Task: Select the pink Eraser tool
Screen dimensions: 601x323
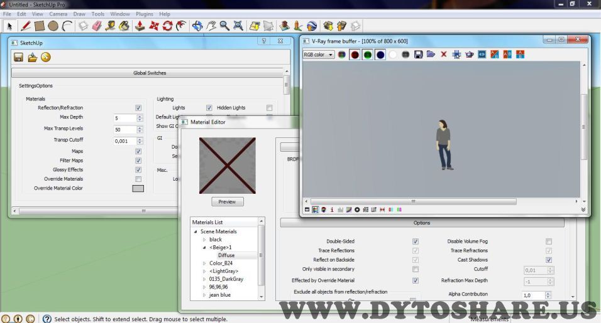Action: (97, 26)
